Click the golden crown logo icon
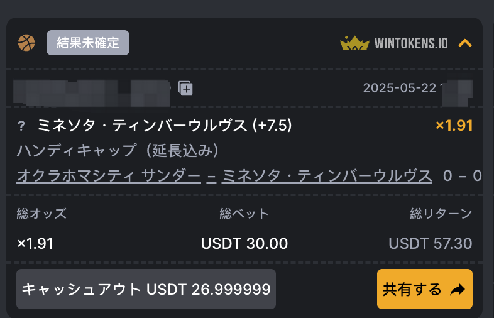This screenshot has height=318, width=494. pos(354,43)
